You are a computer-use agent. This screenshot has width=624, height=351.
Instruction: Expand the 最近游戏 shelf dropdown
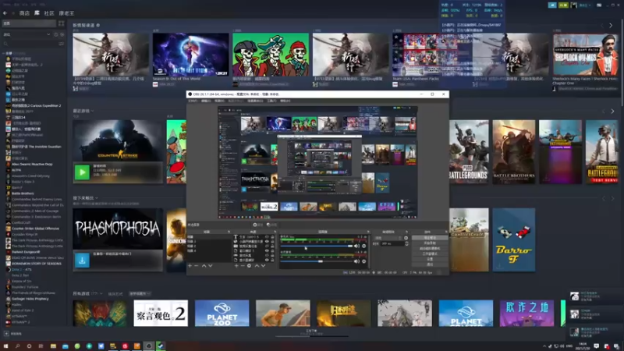(93, 111)
